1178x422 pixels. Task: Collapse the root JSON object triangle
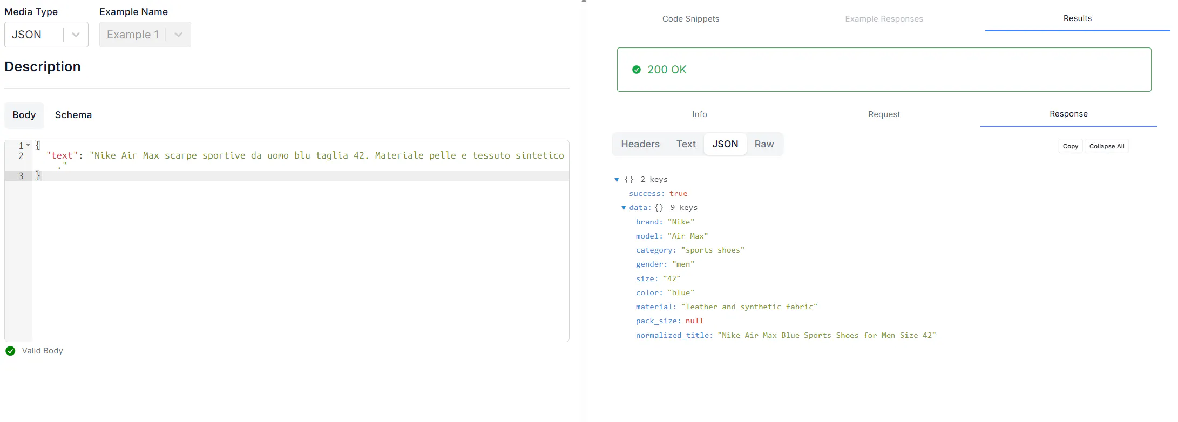click(617, 180)
